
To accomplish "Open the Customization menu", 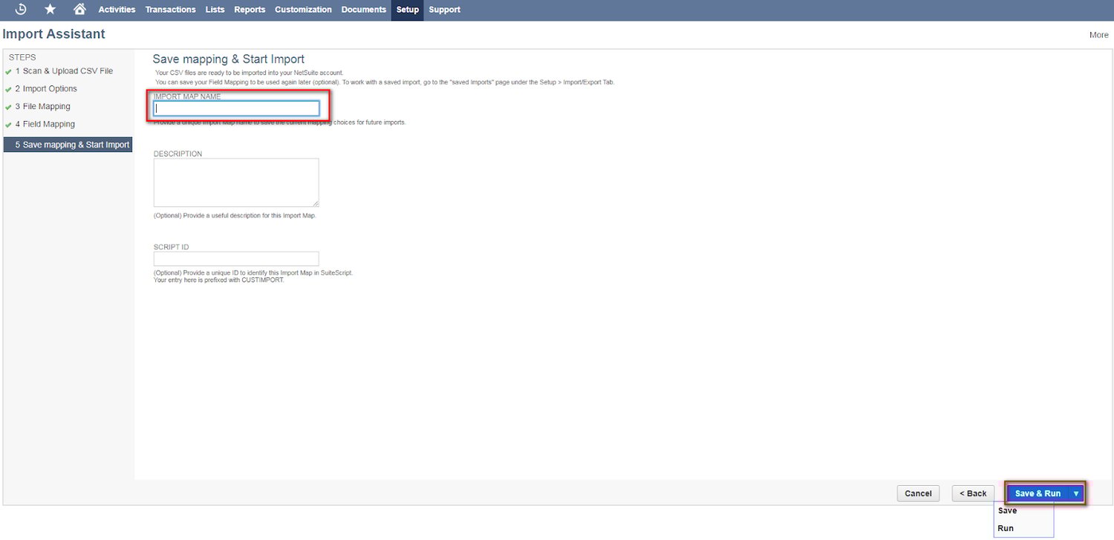I will pyautogui.click(x=303, y=10).
